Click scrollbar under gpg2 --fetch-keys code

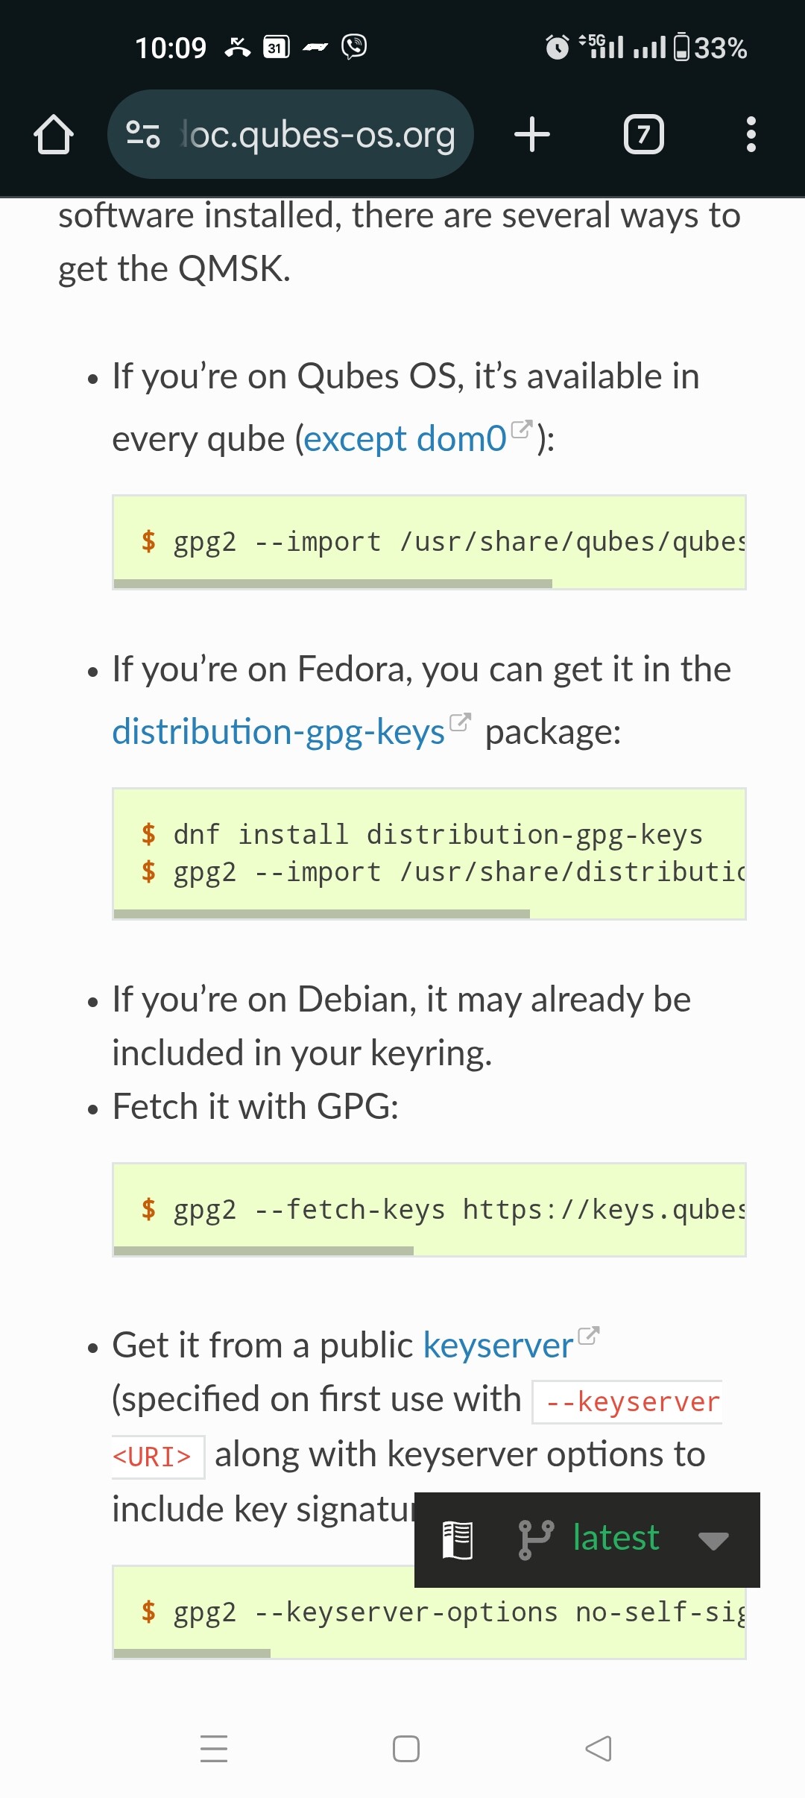click(x=263, y=1251)
